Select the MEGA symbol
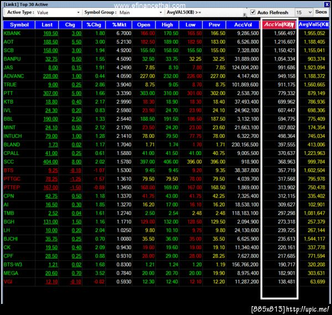This screenshot has width=332, height=315. pos(11,273)
